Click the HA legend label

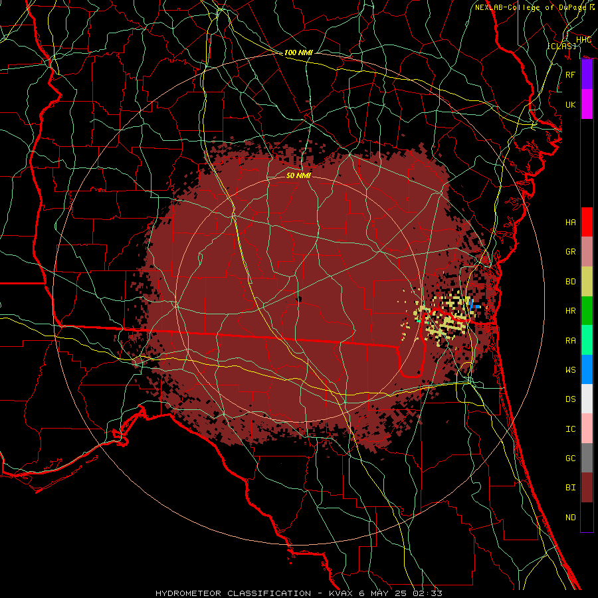(x=570, y=222)
